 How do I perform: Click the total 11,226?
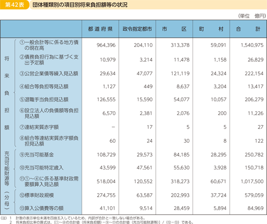click(255, 113)
